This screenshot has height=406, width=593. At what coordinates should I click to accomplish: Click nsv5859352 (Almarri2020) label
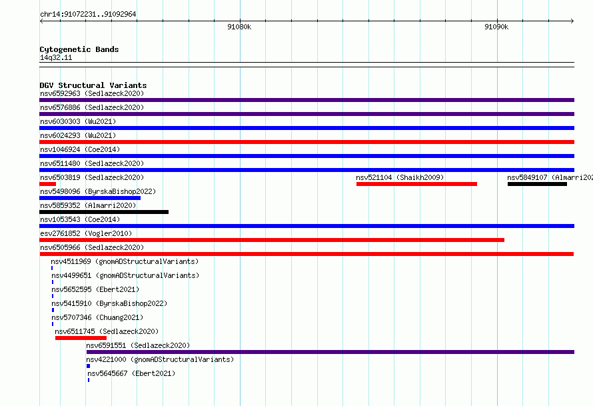coord(88,205)
